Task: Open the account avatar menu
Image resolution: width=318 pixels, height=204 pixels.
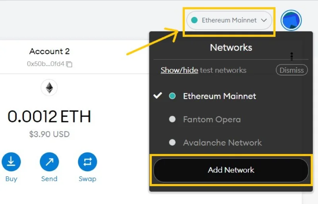Action: tap(291, 20)
